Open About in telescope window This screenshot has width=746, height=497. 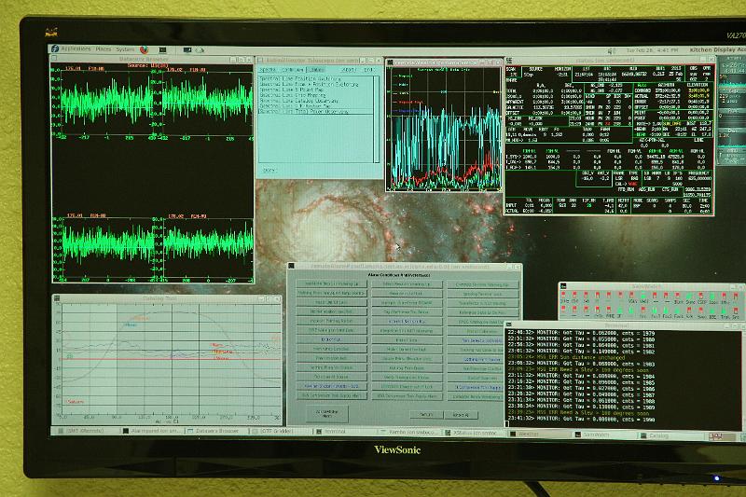tap(349, 70)
